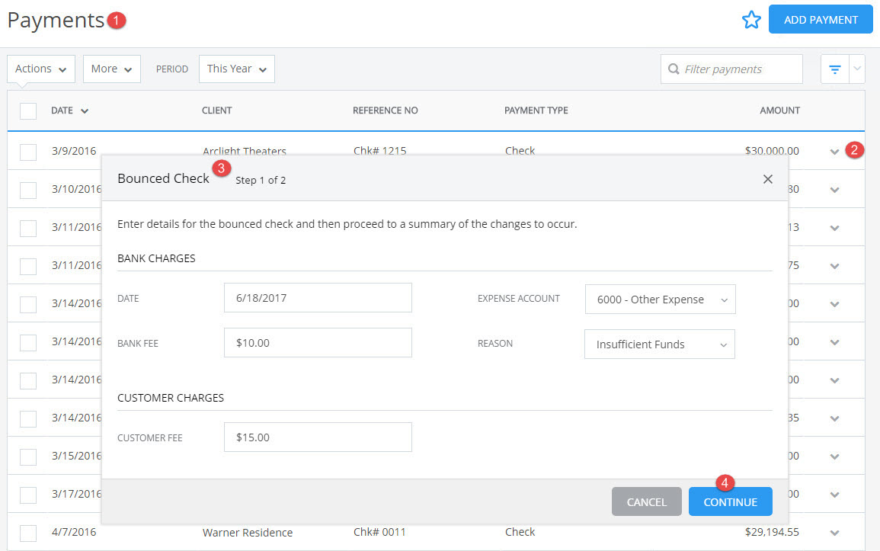Click the ADD PAYMENT button
This screenshot has width=880, height=551.
pos(821,19)
